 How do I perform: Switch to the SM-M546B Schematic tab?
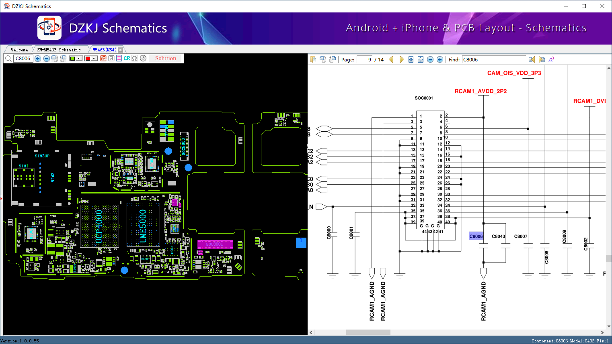(59, 50)
